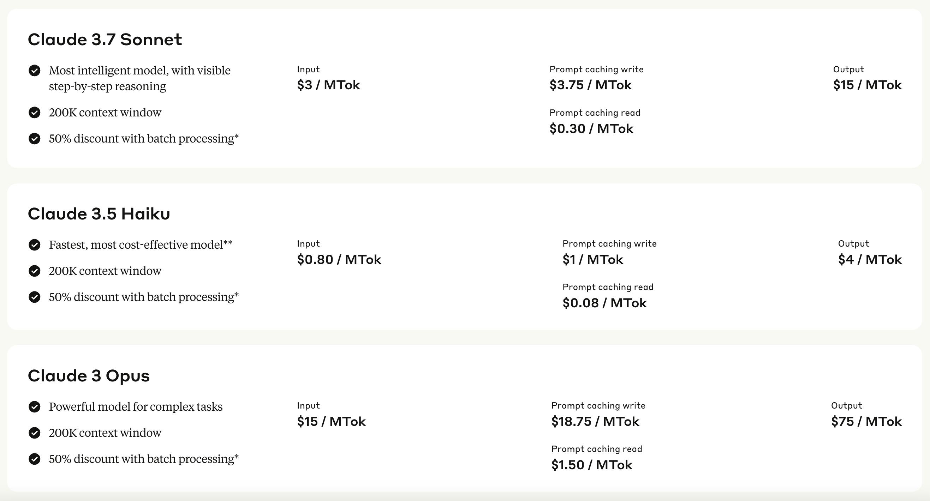Click checkmark icon by Opus's 50% batch discount
This screenshot has height=501, width=930.
[x=34, y=459]
